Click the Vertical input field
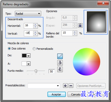Viewport: 111px width, 102px height. coord(29,33)
